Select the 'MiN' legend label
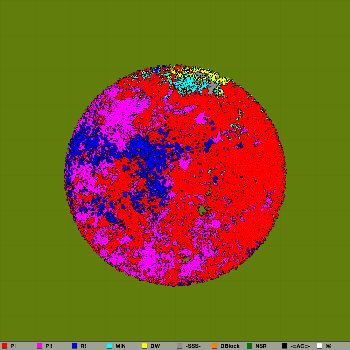 120,346
